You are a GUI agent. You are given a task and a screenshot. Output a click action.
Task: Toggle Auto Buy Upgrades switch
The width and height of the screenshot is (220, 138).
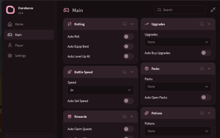pyautogui.click(x=206, y=53)
